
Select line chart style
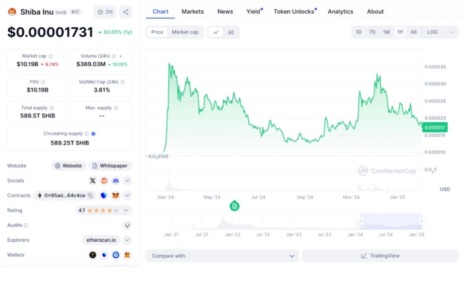216,32
